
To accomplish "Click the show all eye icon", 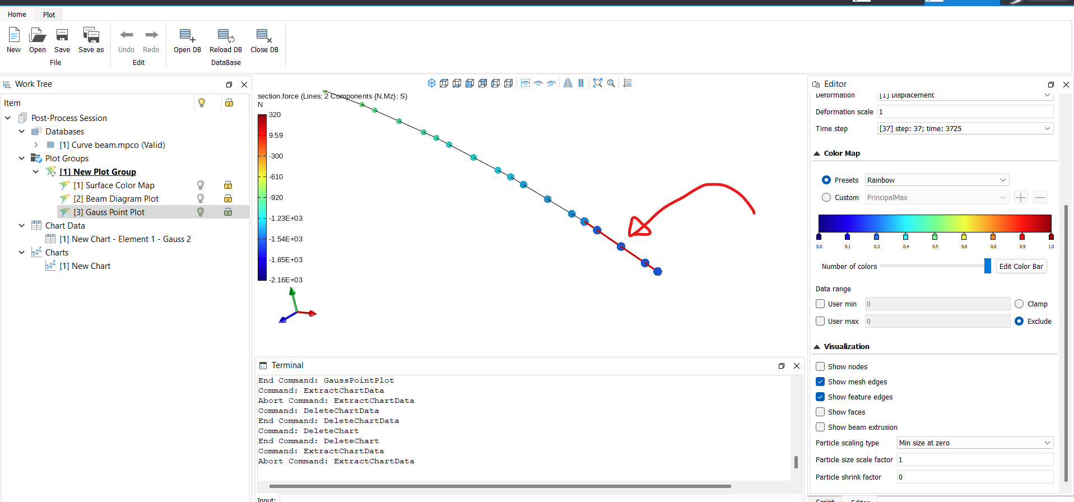I will [x=538, y=83].
